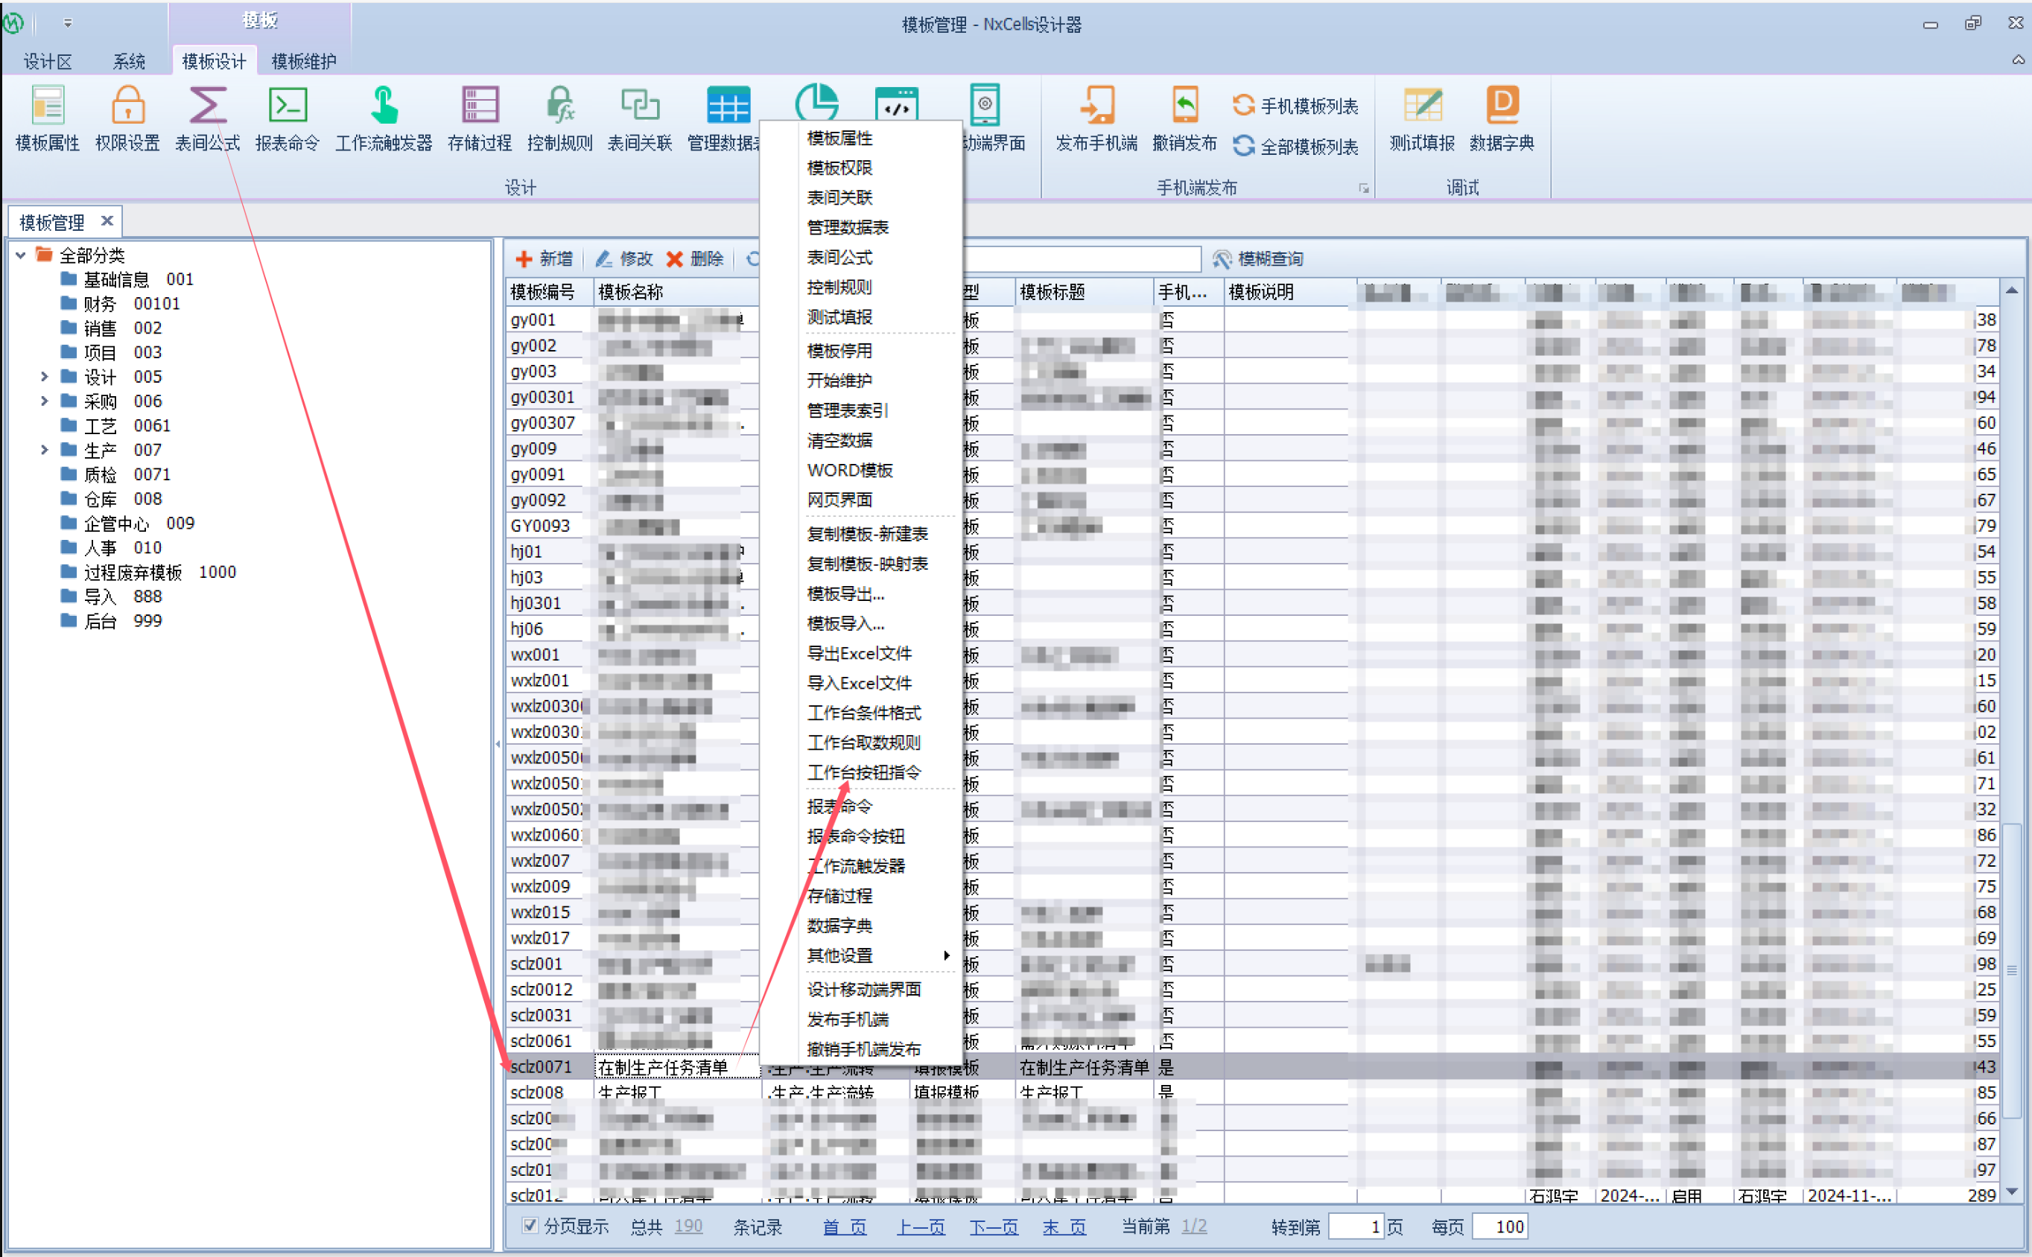
Task: Click the 模糊查询 button
Action: click(1258, 258)
